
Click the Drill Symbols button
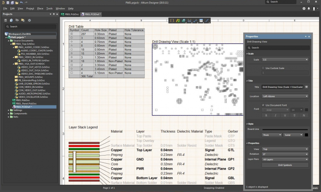(x=285, y=165)
